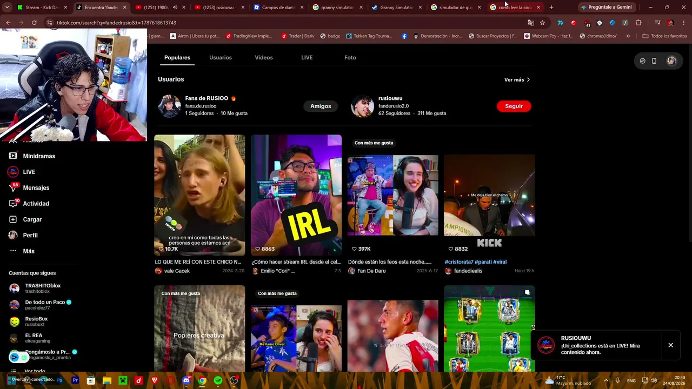Screen dimensions: 692x389
Task: Switch to the Foto tab
Action: pos(350,58)
